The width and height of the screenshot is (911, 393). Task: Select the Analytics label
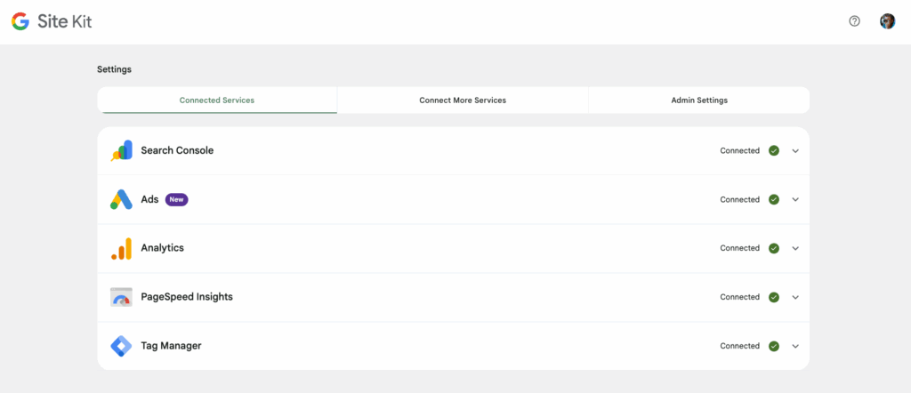(x=162, y=248)
